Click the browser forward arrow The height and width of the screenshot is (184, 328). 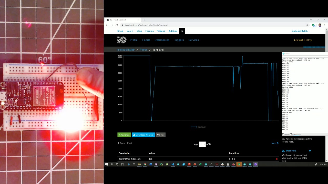click(112, 25)
